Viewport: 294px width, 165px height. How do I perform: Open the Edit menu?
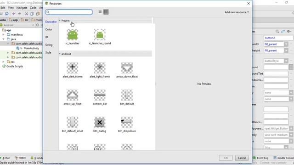[x=3, y=8]
